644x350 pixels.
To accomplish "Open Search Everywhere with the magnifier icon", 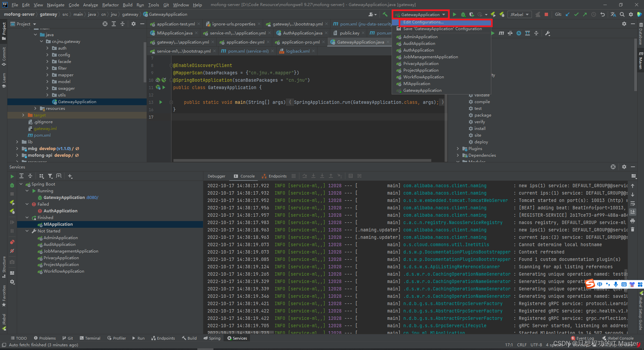I will coord(622,14).
